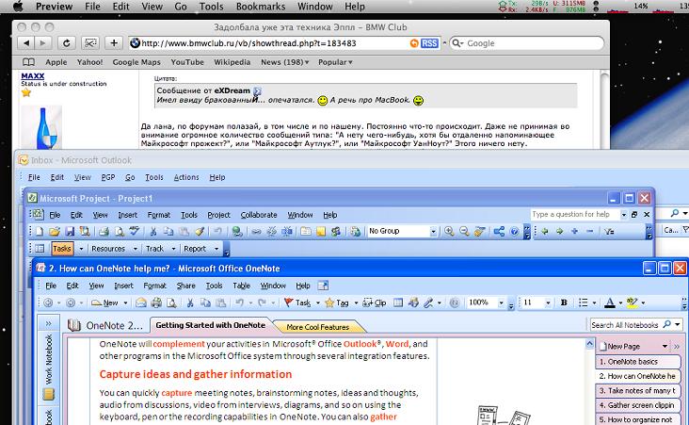
Task: Click the Google search field in Safari
Action: 527,43
